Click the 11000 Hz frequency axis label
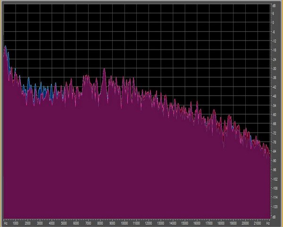Screen dimensions: 283x227 click(136, 223)
